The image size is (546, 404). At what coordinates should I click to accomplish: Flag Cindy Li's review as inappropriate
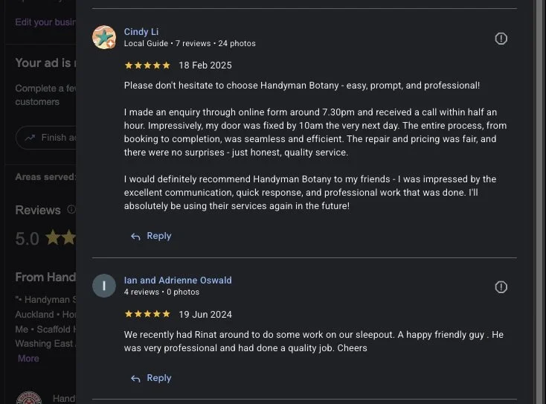[x=501, y=39]
